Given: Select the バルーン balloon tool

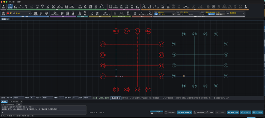Looking at the screenshot, I should 101,6.
